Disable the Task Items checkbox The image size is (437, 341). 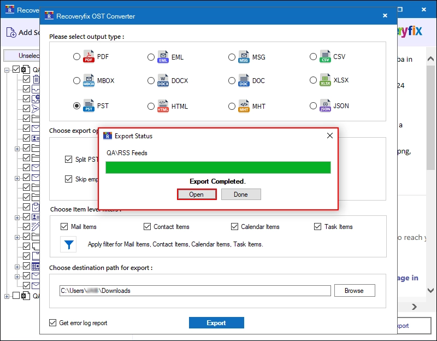pos(318,226)
